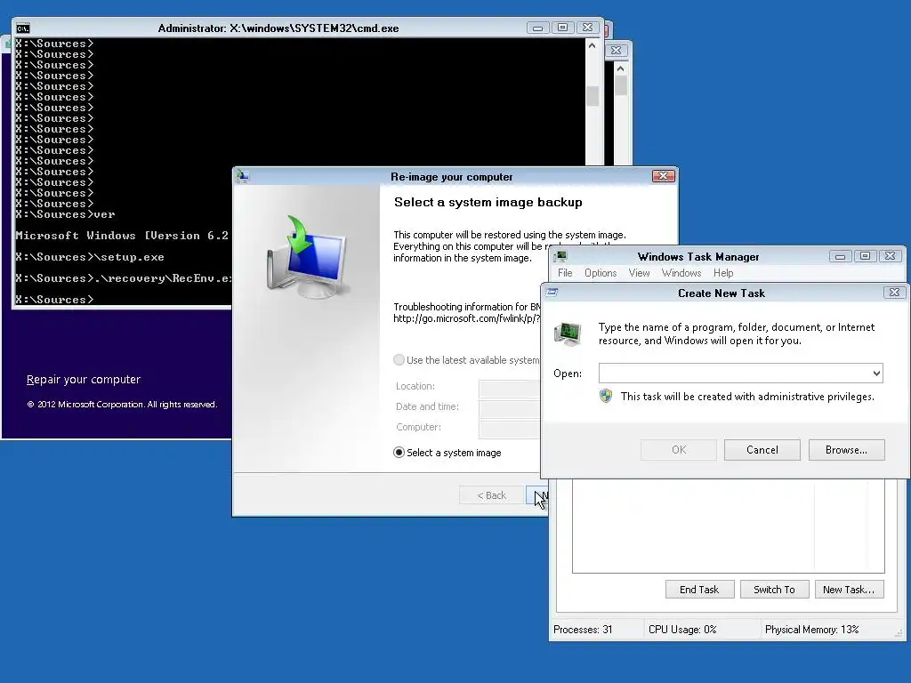The image size is (911, 683).
Task: Choose the 'Select a system image' radio button
Action: [x=399, y=453]
